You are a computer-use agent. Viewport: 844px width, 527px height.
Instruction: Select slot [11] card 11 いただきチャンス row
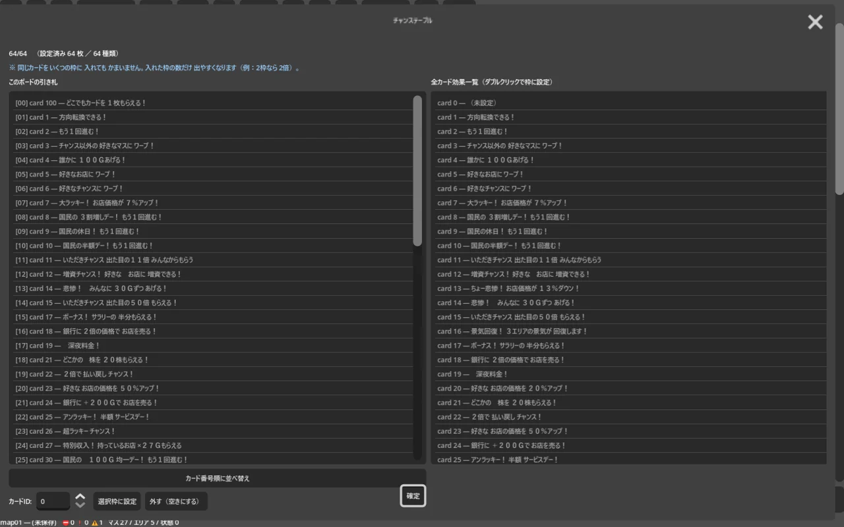tap(213, 260)
